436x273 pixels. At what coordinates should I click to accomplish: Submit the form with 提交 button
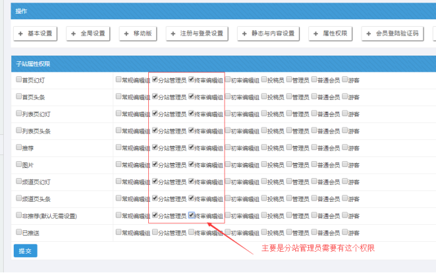pos(25,251)
